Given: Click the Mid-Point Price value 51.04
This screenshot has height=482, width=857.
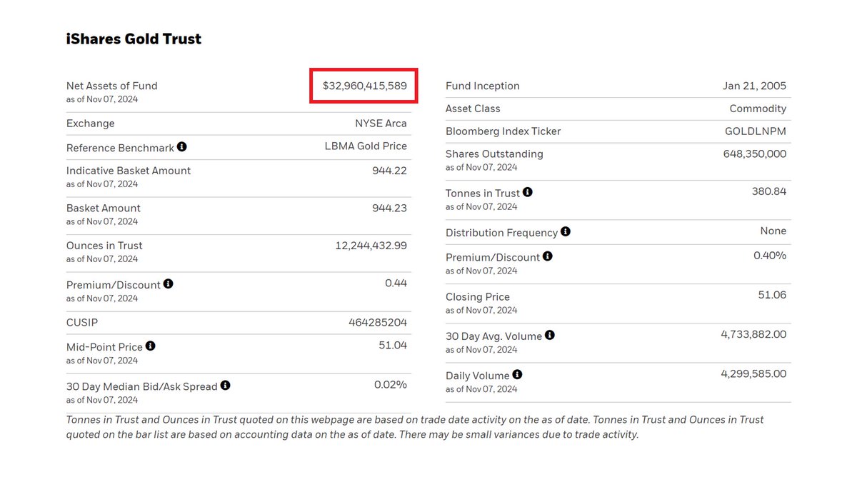Looking at the screenshot, I should (393, 345).
